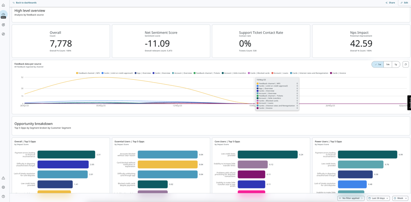Open the target goals sidebar icon
Screen dimensions: 411x202
pyautogui.click(x=3, y=25)
